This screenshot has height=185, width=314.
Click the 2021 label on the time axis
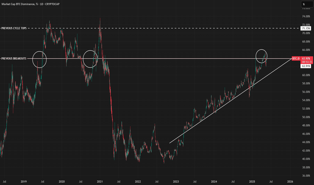point(100,182)
